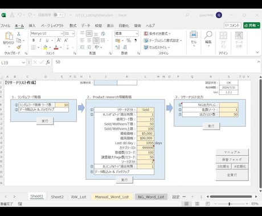Increase font size with larger A
This screenshot has width=262, height=216.
pos(59,40)
